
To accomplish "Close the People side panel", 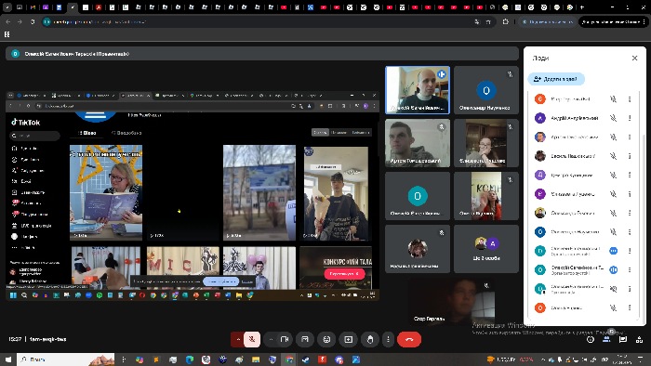I will pos(634,58).
